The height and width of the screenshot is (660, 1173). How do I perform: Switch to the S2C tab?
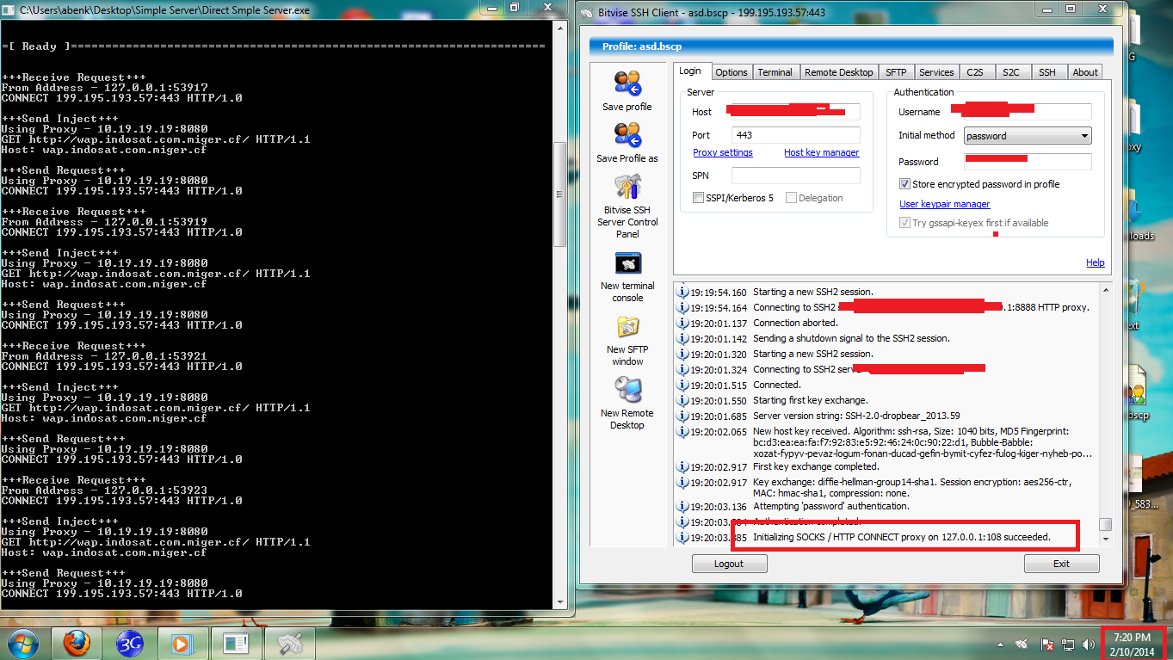tap(1011, 72)
